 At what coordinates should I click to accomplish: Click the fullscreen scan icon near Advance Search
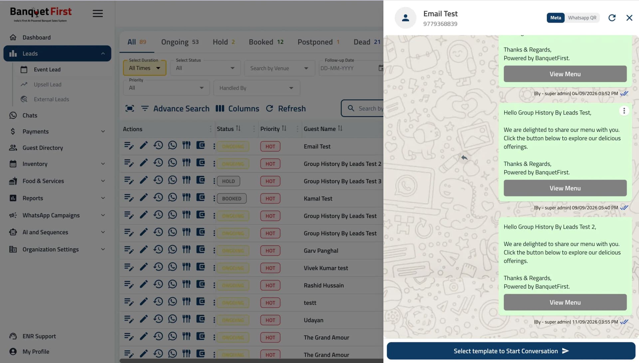[x=129, y=108]
